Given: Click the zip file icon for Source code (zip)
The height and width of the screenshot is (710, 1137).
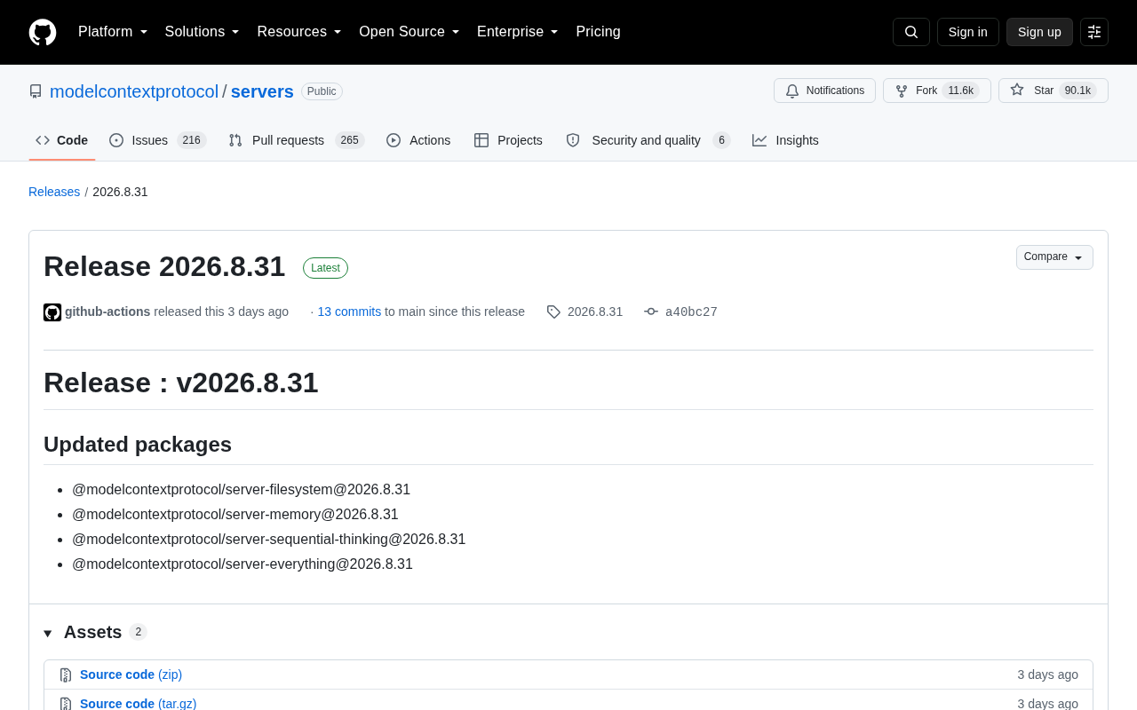Looking at the screenshot, I should click(66, 675).
